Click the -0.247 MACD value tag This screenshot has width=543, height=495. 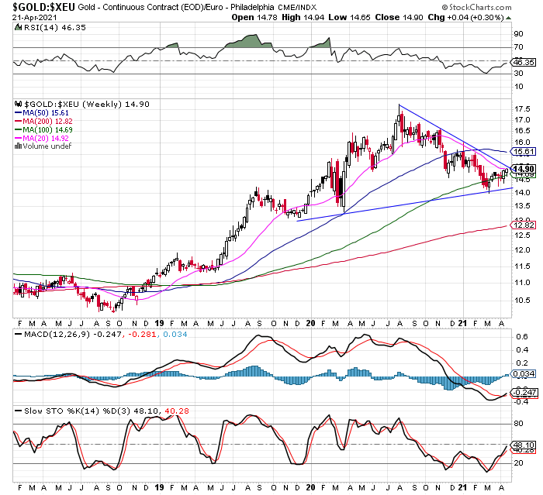pos(524,392)
